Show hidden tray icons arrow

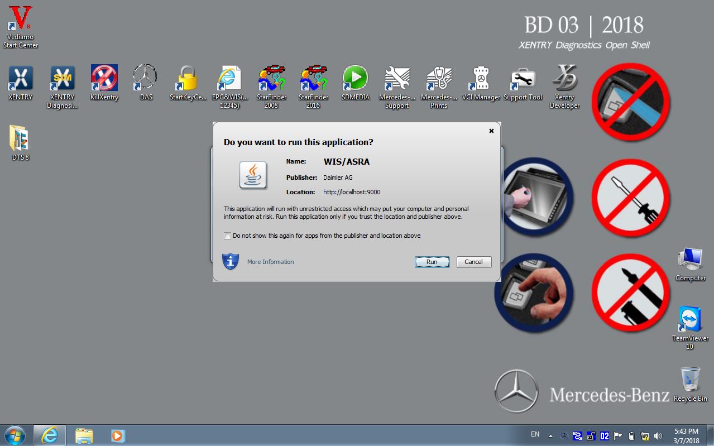[x=550, y=436]
